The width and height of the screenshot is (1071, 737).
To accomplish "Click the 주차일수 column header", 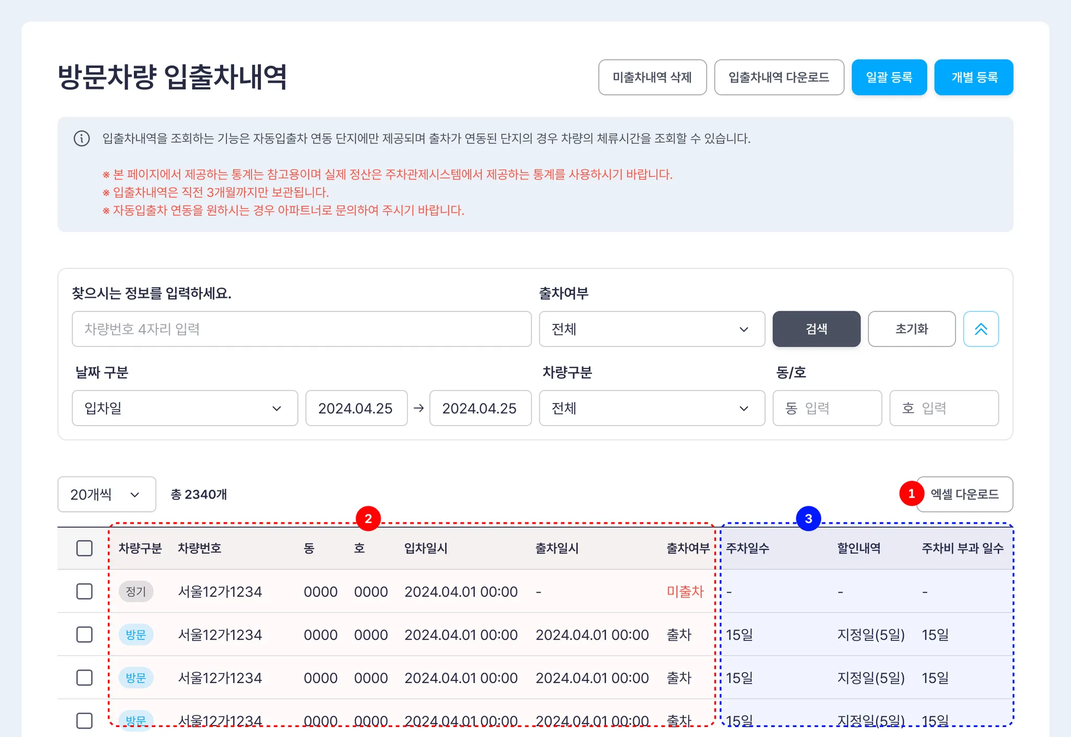I will [747, 548].
